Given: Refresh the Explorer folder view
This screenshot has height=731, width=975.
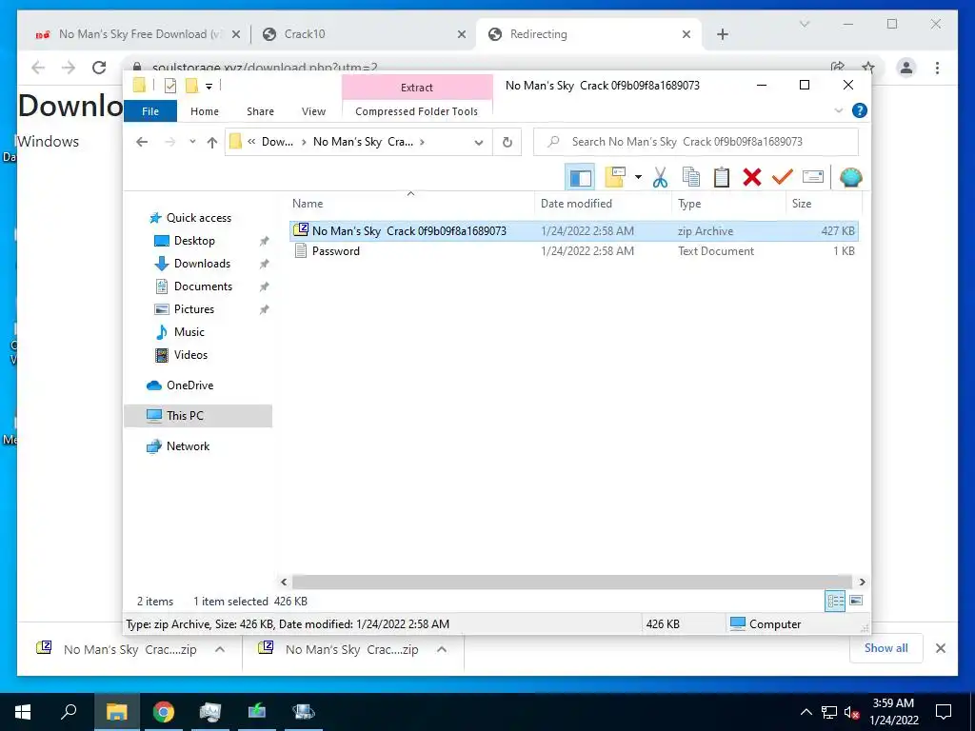Looking at the screenshot, I should [x=507, y=143].
